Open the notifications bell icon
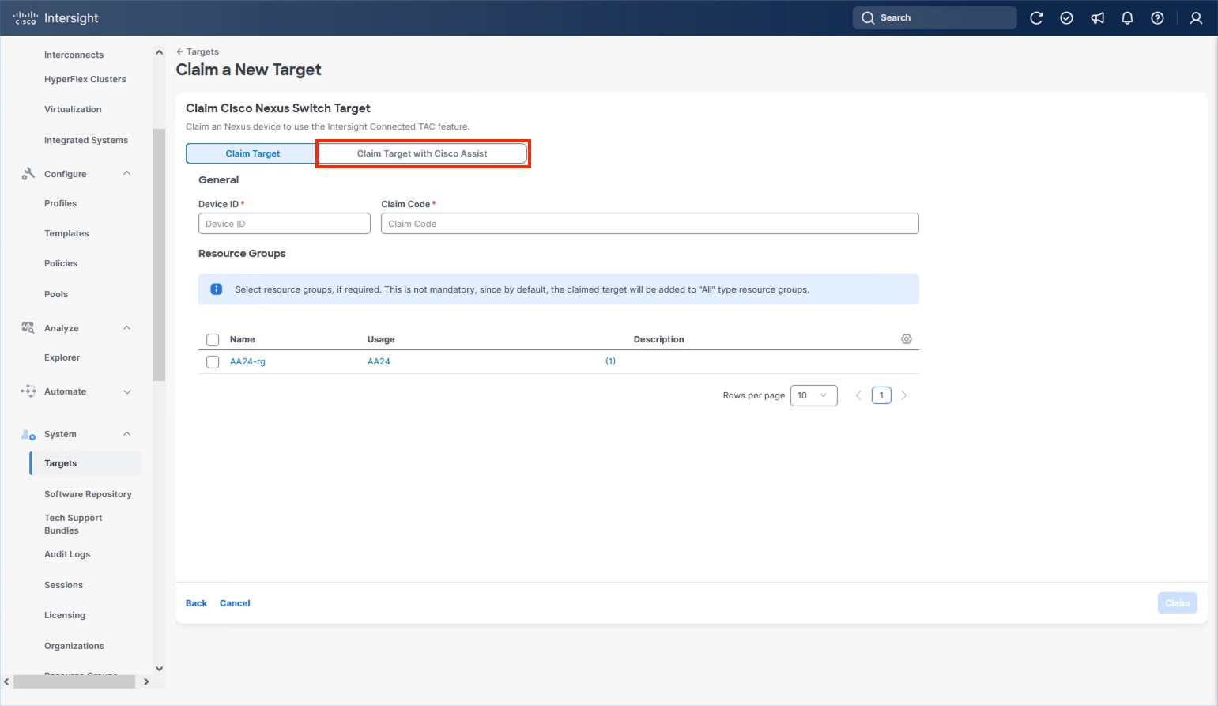The height and width of the screenshot is (706, 1218). coord(1127,18)
